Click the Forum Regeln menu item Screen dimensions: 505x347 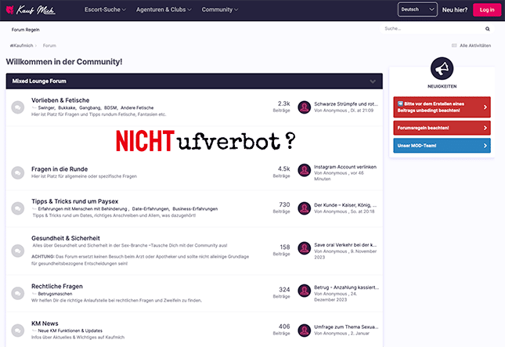click(x=25, y=30)
